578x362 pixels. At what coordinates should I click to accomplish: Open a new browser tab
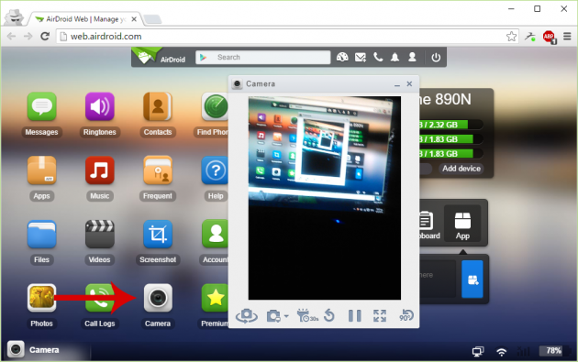152,19
